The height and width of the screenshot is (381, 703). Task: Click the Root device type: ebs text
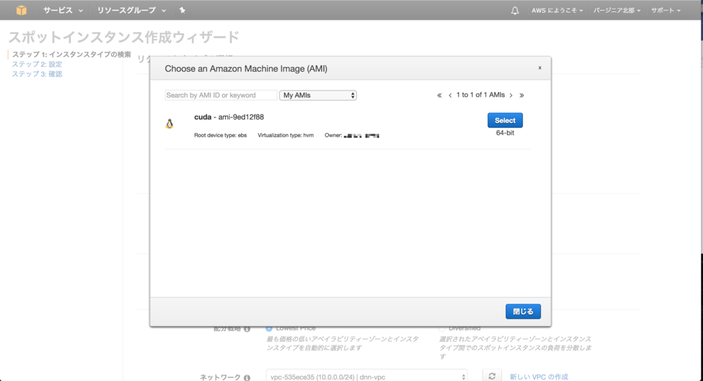click(220, 135)
